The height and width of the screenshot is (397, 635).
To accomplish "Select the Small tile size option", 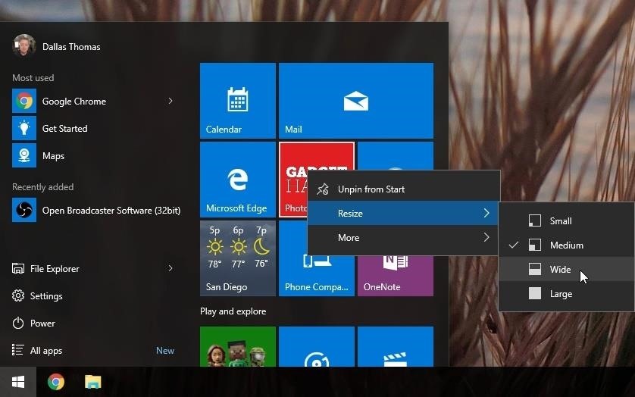I will [566, 220].
